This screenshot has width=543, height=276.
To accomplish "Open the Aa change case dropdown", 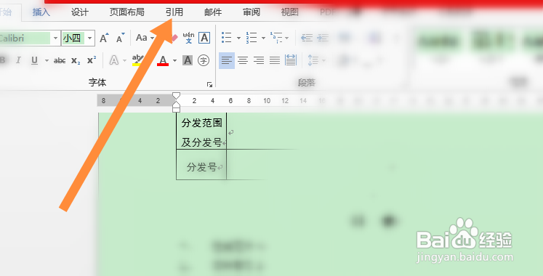I will (145, 38).
